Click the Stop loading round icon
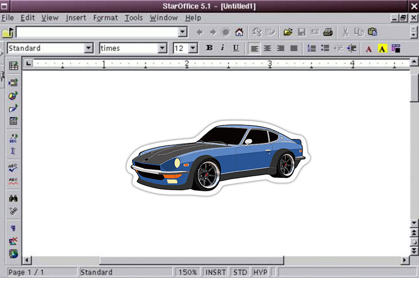 (x=226, y=32)
